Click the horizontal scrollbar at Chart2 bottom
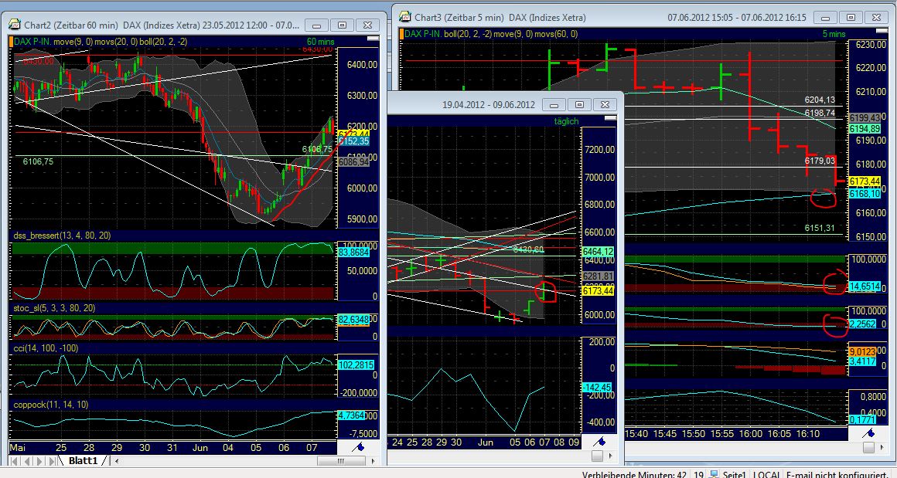This screenshot has height=478, width=897. (340, 459)
